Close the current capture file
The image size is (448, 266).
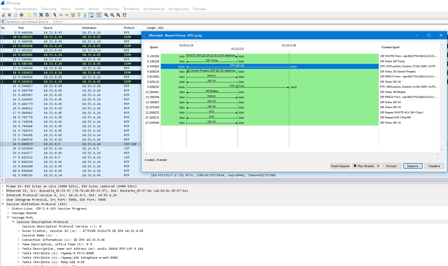click(41, 15)
